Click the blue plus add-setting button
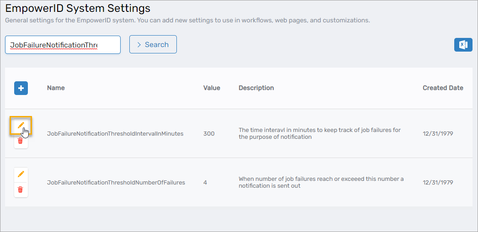Image resolution: width=478 pixels, height=232 pixels. 21,88
